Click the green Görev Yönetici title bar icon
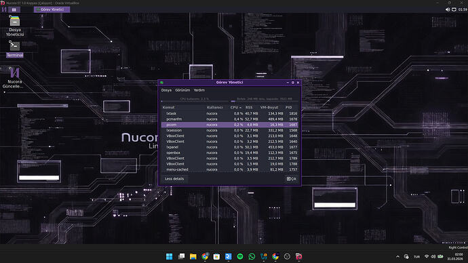The image size is (468, 263). (x=162, y=83)
